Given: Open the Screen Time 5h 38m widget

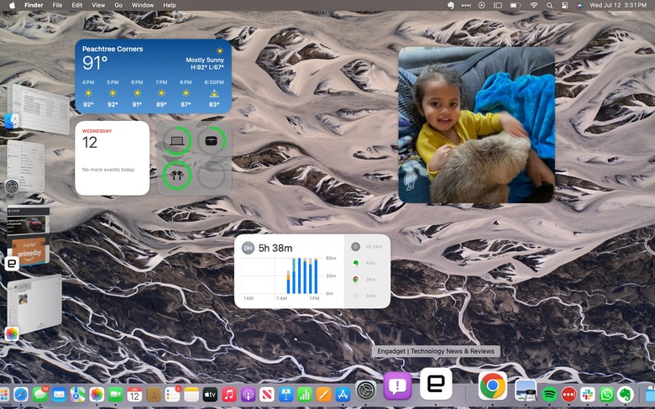Looking at the screenshot, I should click(x=312, y=271).
